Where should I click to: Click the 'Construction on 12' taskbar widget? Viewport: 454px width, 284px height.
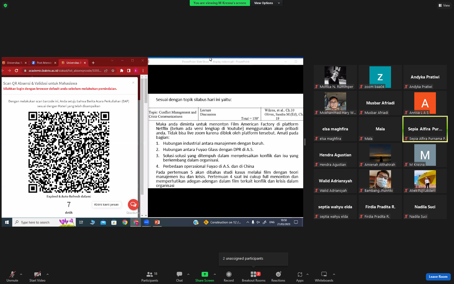(x=222, y=222)
